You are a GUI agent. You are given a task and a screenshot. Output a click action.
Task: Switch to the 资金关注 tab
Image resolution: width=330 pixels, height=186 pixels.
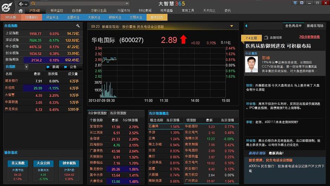(x=52, y=17)
